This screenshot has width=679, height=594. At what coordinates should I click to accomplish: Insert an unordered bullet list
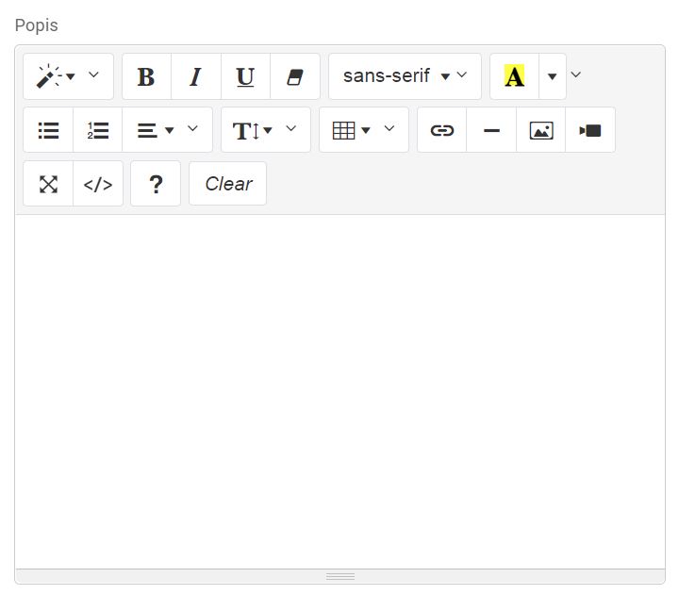pyautogui.click(x=48, y=130)
